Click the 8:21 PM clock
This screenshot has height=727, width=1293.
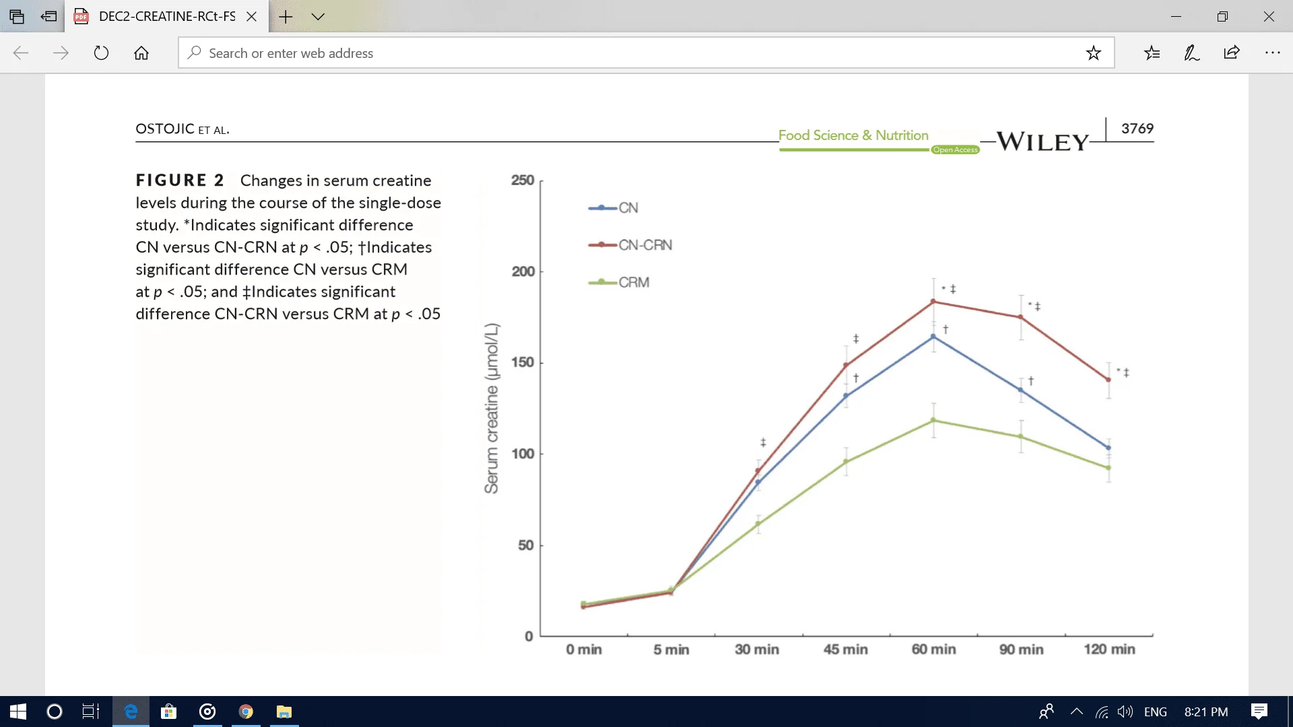pos(1206,712)
